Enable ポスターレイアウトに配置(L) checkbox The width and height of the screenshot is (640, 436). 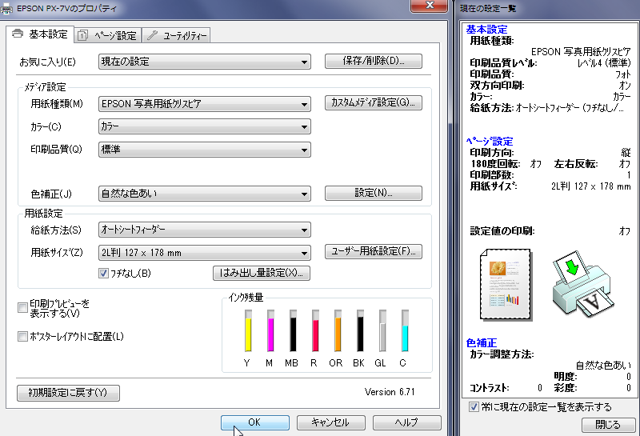tap(22, 336)
